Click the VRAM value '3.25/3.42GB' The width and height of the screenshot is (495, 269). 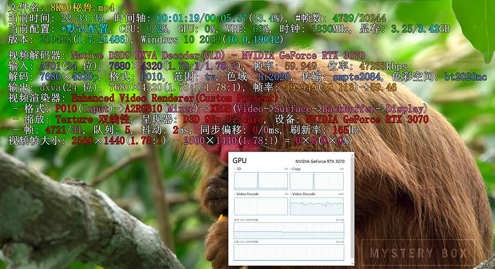(x=420, y=29)
